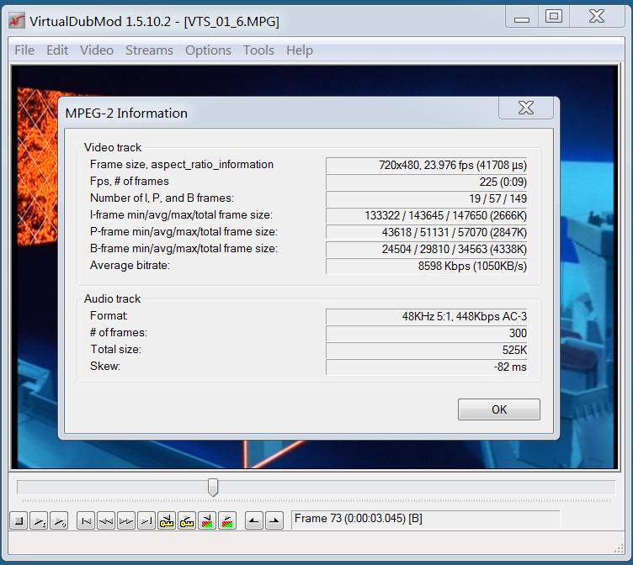Maximize the VirtualDubMod window

(554, 18)
